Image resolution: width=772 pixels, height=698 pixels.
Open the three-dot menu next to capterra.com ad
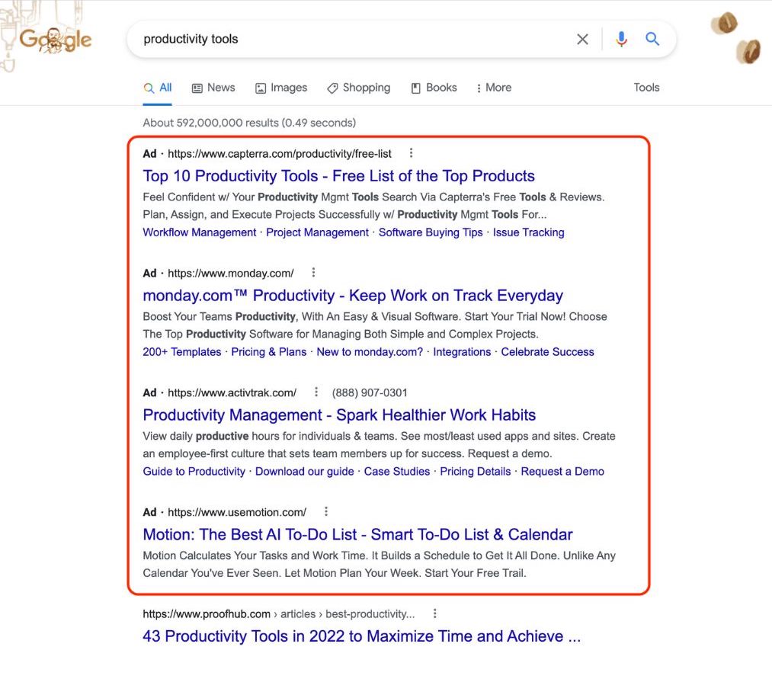(x=411, y=152)
